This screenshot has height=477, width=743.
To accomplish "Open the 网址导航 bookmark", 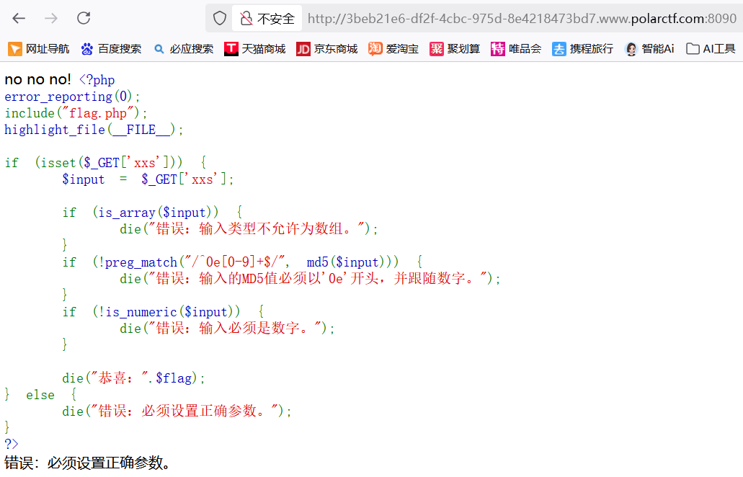I will pyautogui.click(x=39, y=49).
